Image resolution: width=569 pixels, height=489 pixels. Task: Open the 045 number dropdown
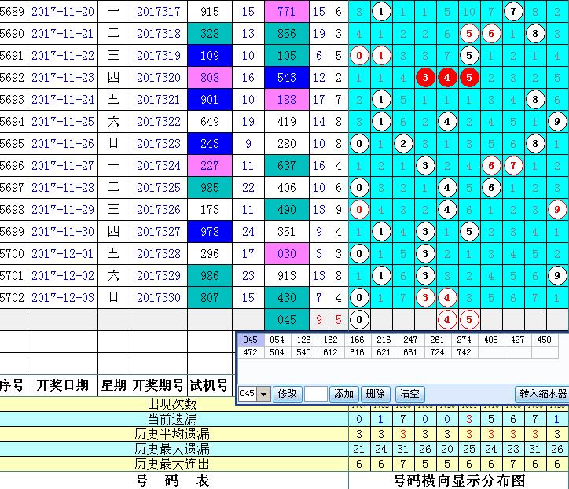(263, 394)
